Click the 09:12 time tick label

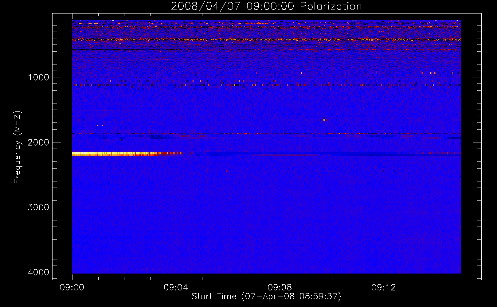pos(384,288)
